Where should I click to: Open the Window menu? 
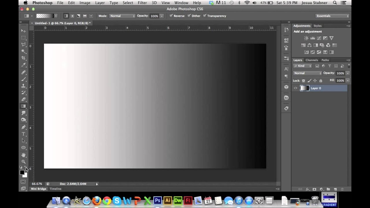click(181, 3)
